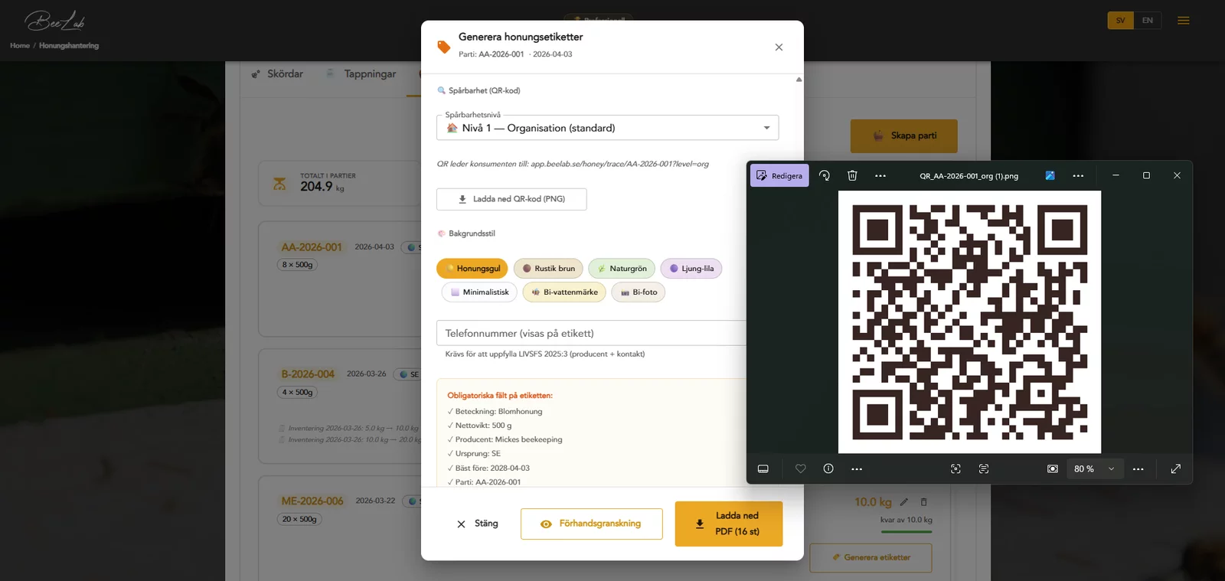Click the orange tag icon in dialog header

click(443, 47)
